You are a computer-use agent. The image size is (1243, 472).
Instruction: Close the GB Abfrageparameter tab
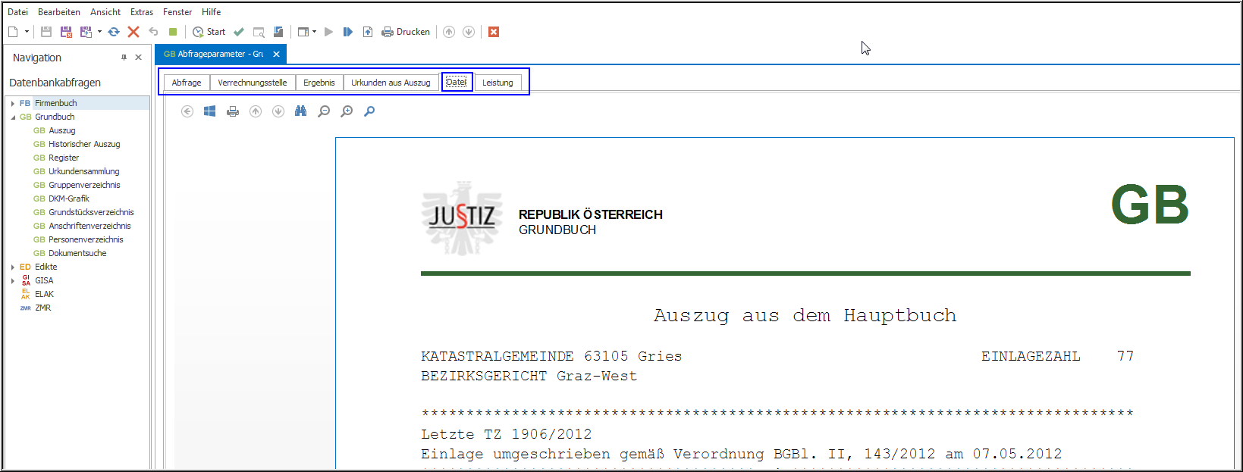pyautogui.click(x=276, y=54)
